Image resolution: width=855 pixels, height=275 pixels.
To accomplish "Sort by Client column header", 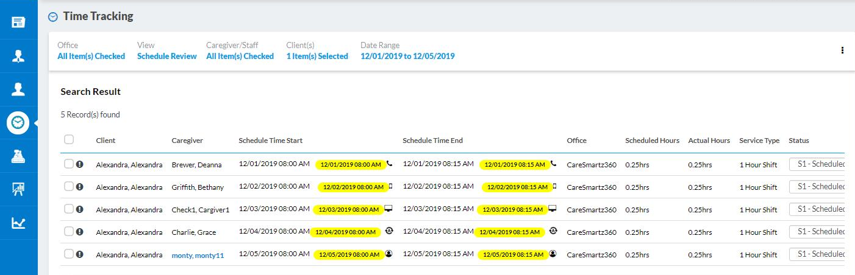I will (106, 141).
